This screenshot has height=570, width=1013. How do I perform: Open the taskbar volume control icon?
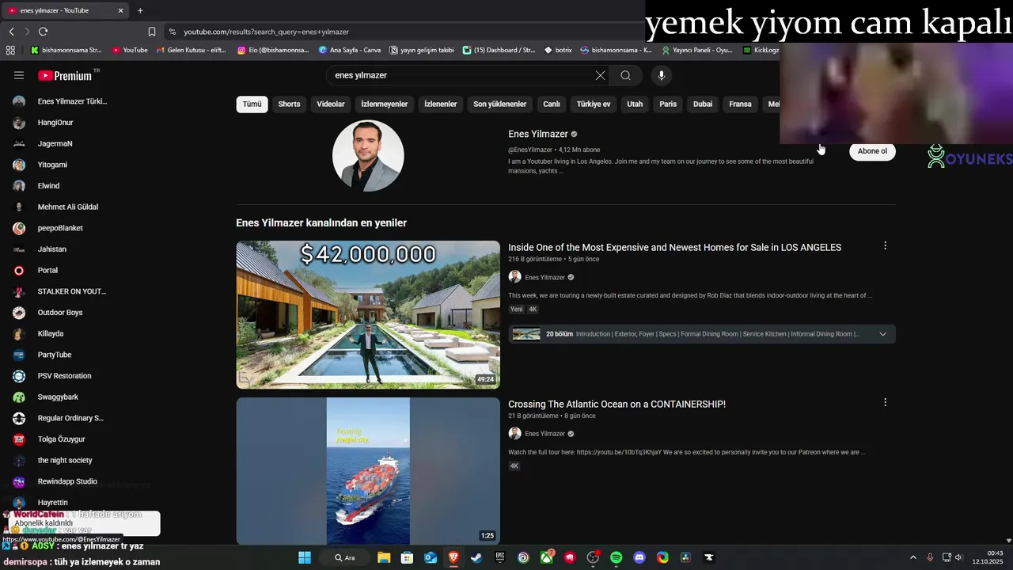point(959,557)
